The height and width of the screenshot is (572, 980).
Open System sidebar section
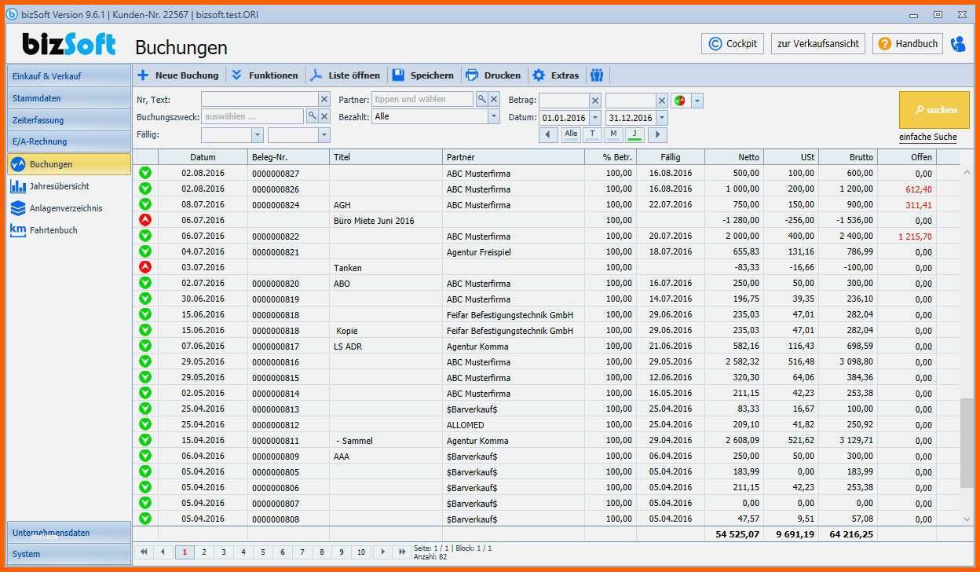[x=69, y=554]
